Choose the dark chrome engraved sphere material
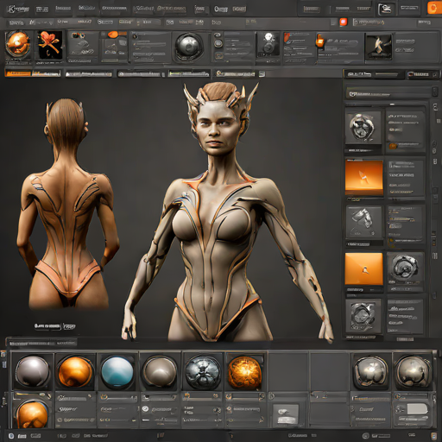This screenshot has width=442, height=442. click(203, 373)
